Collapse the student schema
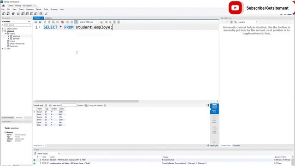This screenshot has height=166, width=295. (3, 31)
